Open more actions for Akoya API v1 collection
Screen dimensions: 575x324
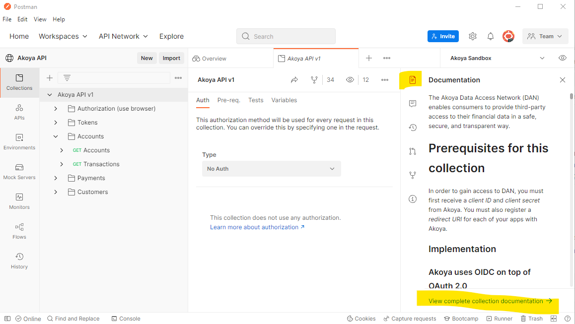point(385,80)
